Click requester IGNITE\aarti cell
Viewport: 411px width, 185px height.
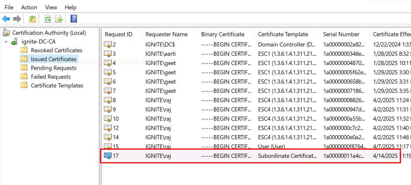tap(160, 54)
